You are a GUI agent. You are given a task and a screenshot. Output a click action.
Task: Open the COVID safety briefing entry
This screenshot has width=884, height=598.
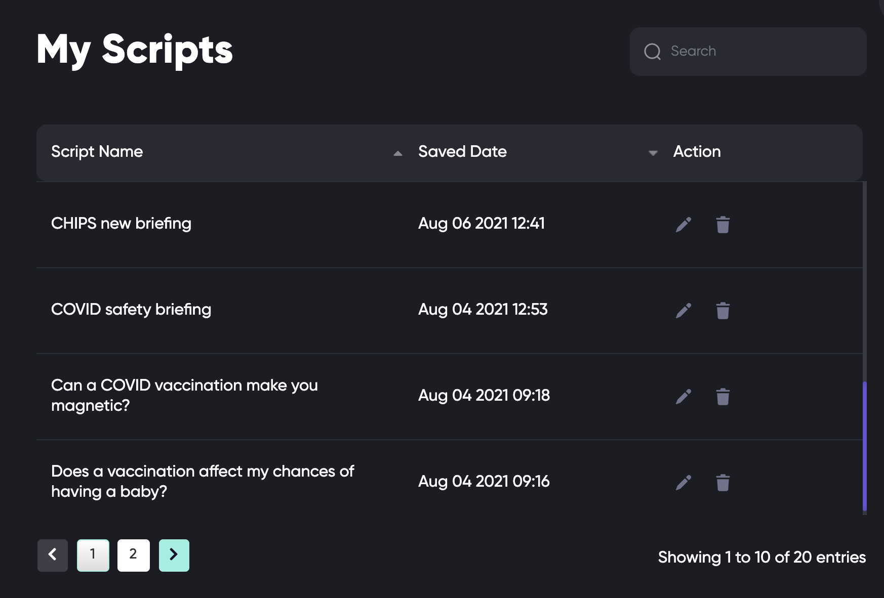click(x=131, y=310)
